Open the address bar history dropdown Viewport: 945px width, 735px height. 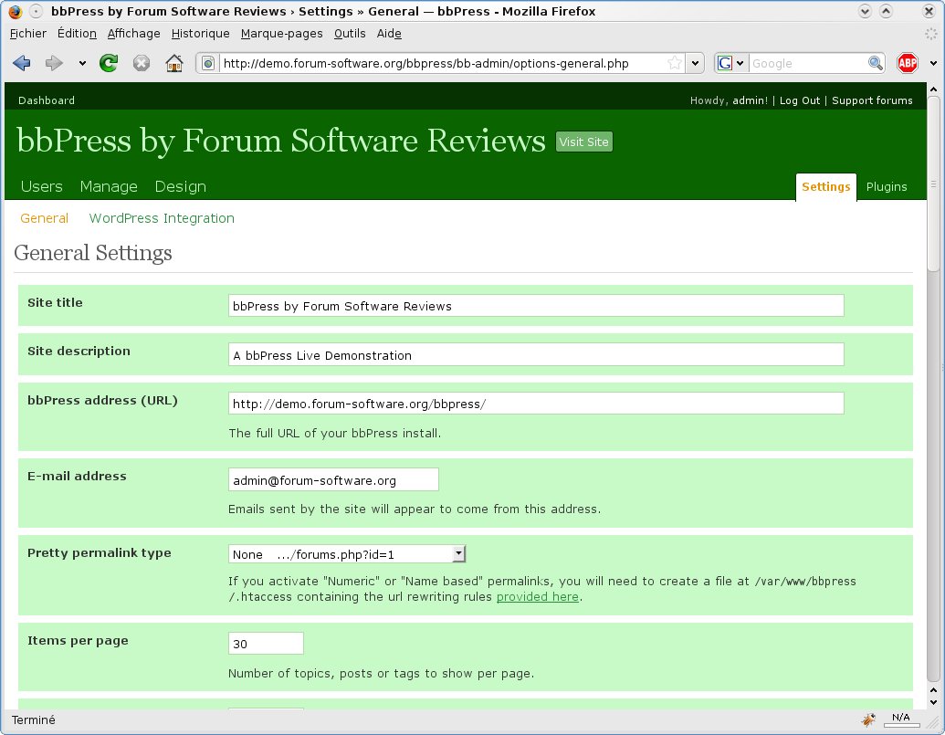pos(695,63)
